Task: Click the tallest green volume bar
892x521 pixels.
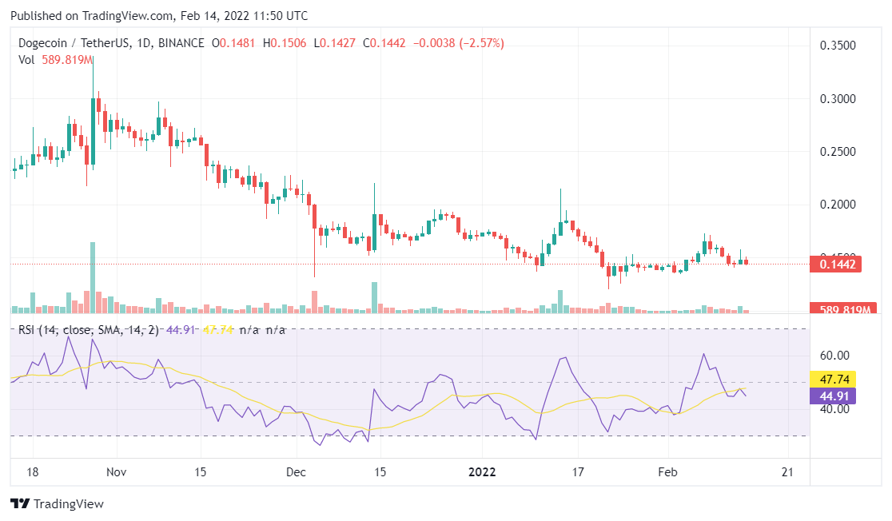Action: 93,277
